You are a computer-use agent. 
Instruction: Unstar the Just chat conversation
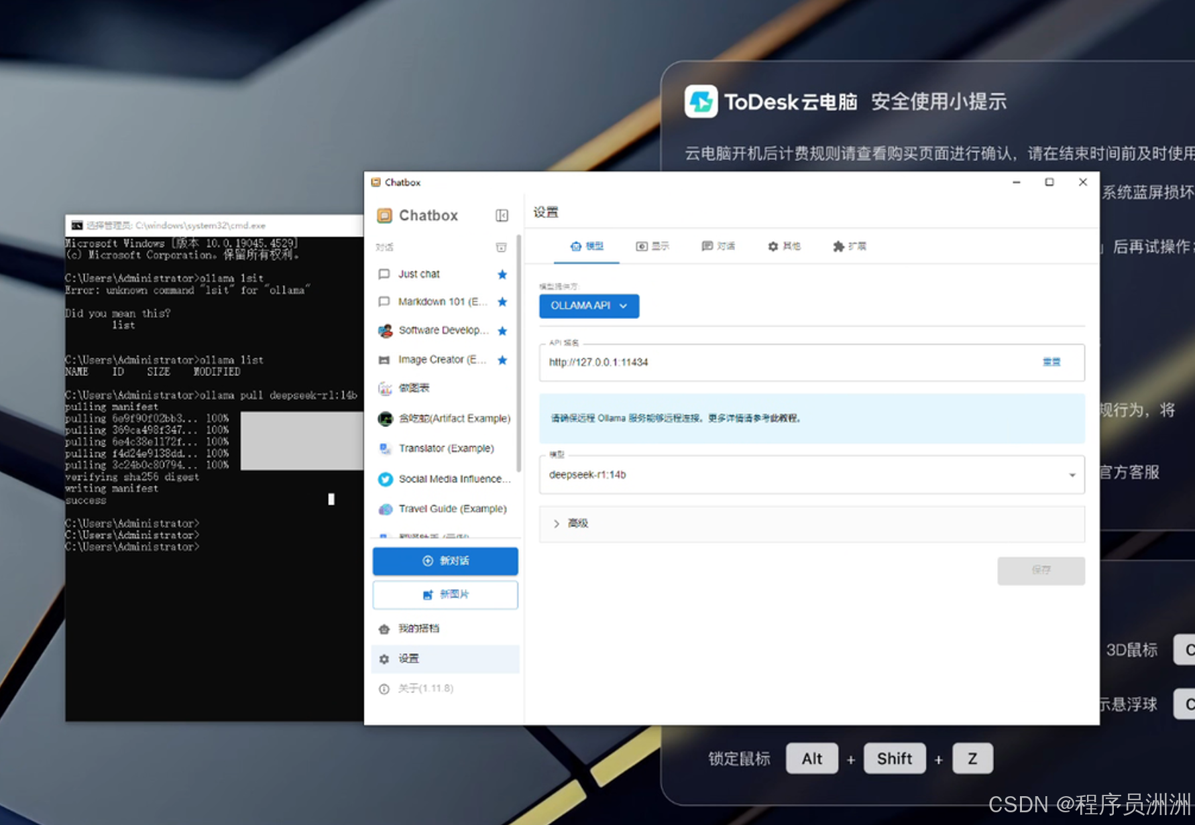click(x=502, y=274)
